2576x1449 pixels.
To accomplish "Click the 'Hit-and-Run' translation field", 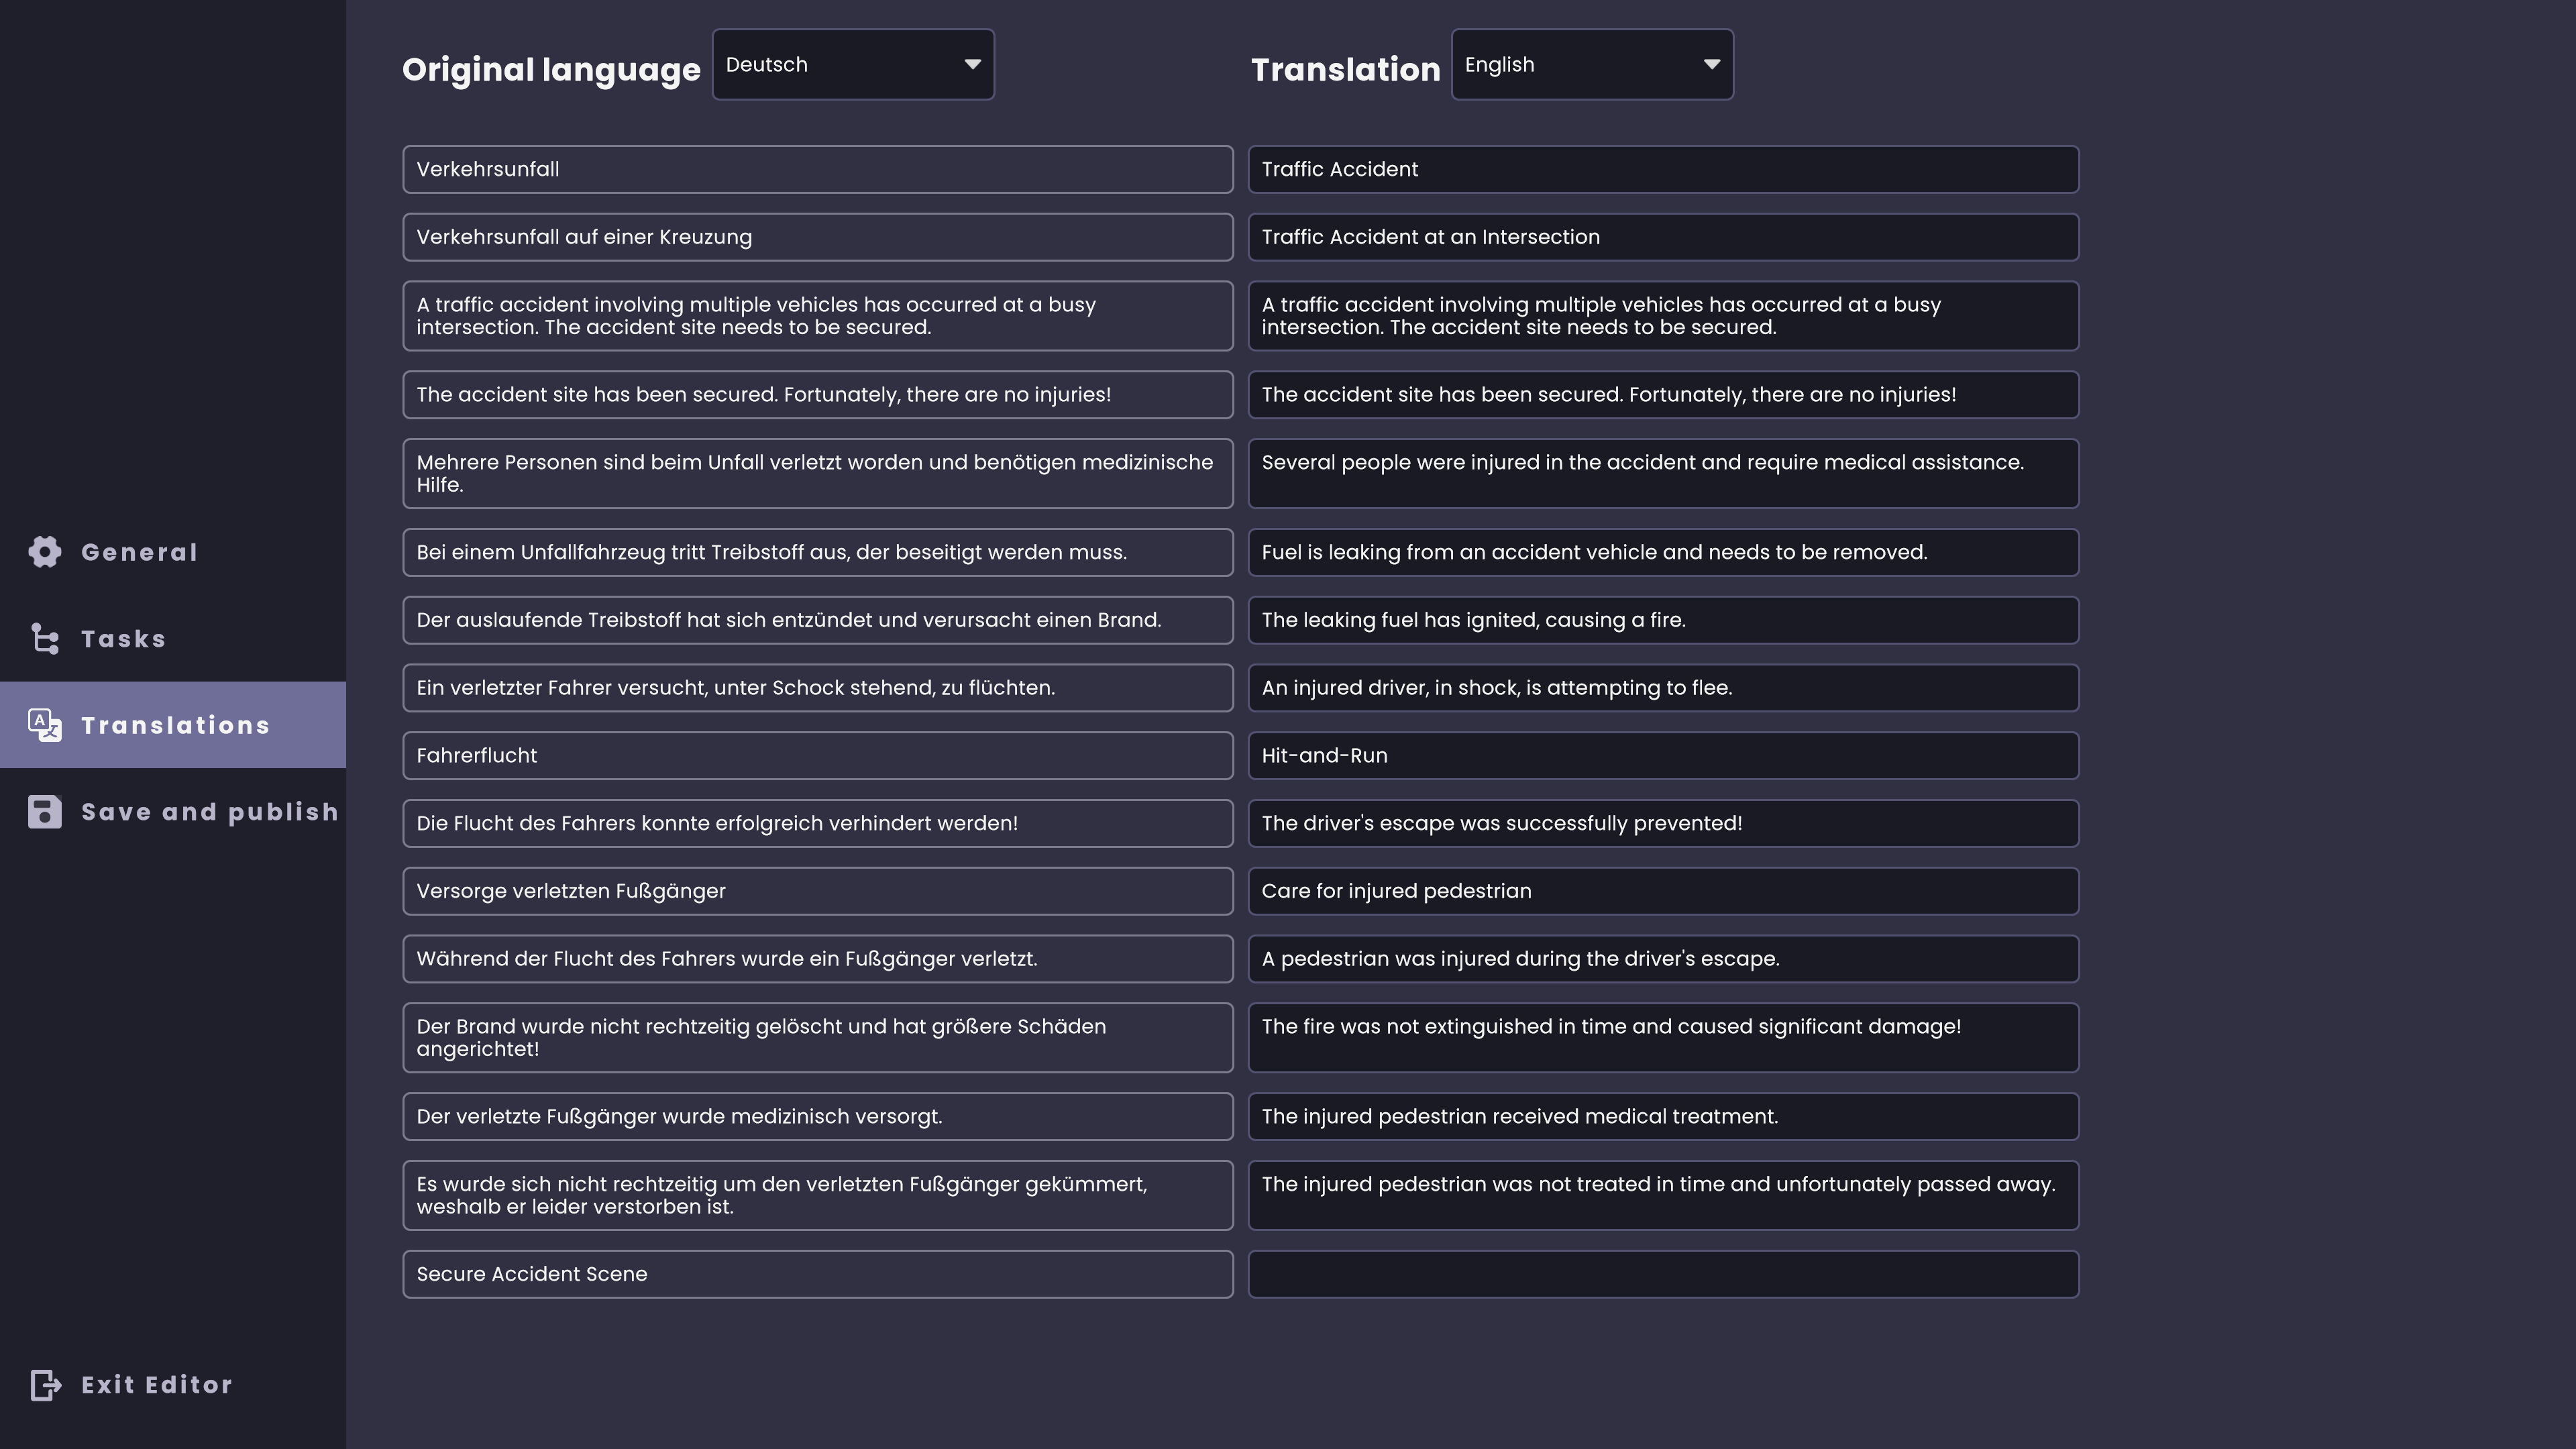I will [x=1663, y=755].
